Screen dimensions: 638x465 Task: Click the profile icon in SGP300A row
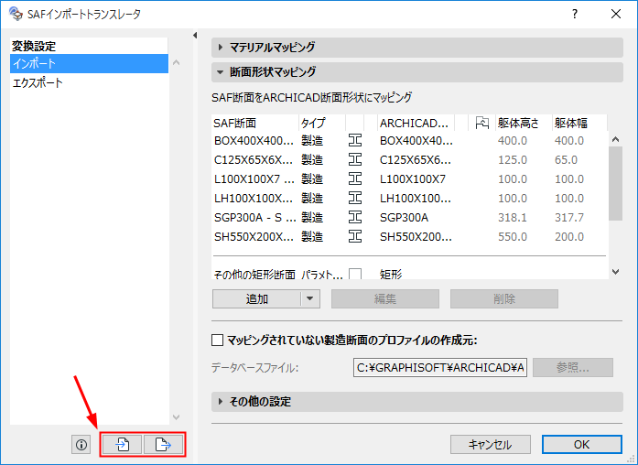(x=355, y=217)
